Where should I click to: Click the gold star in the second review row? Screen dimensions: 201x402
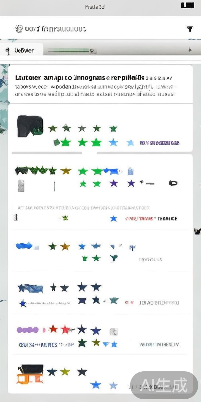pyautogui.click(x=66, y=171)
